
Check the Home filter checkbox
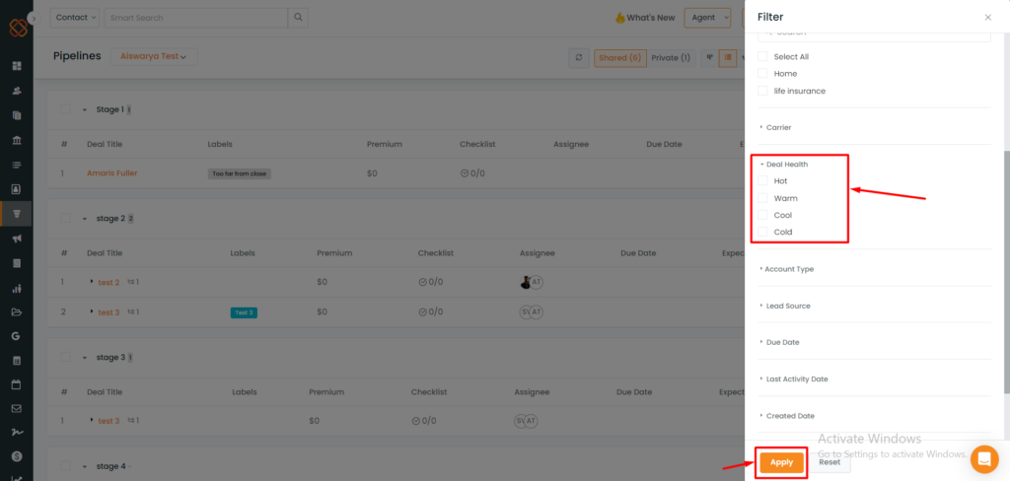[x=762, y=73]
